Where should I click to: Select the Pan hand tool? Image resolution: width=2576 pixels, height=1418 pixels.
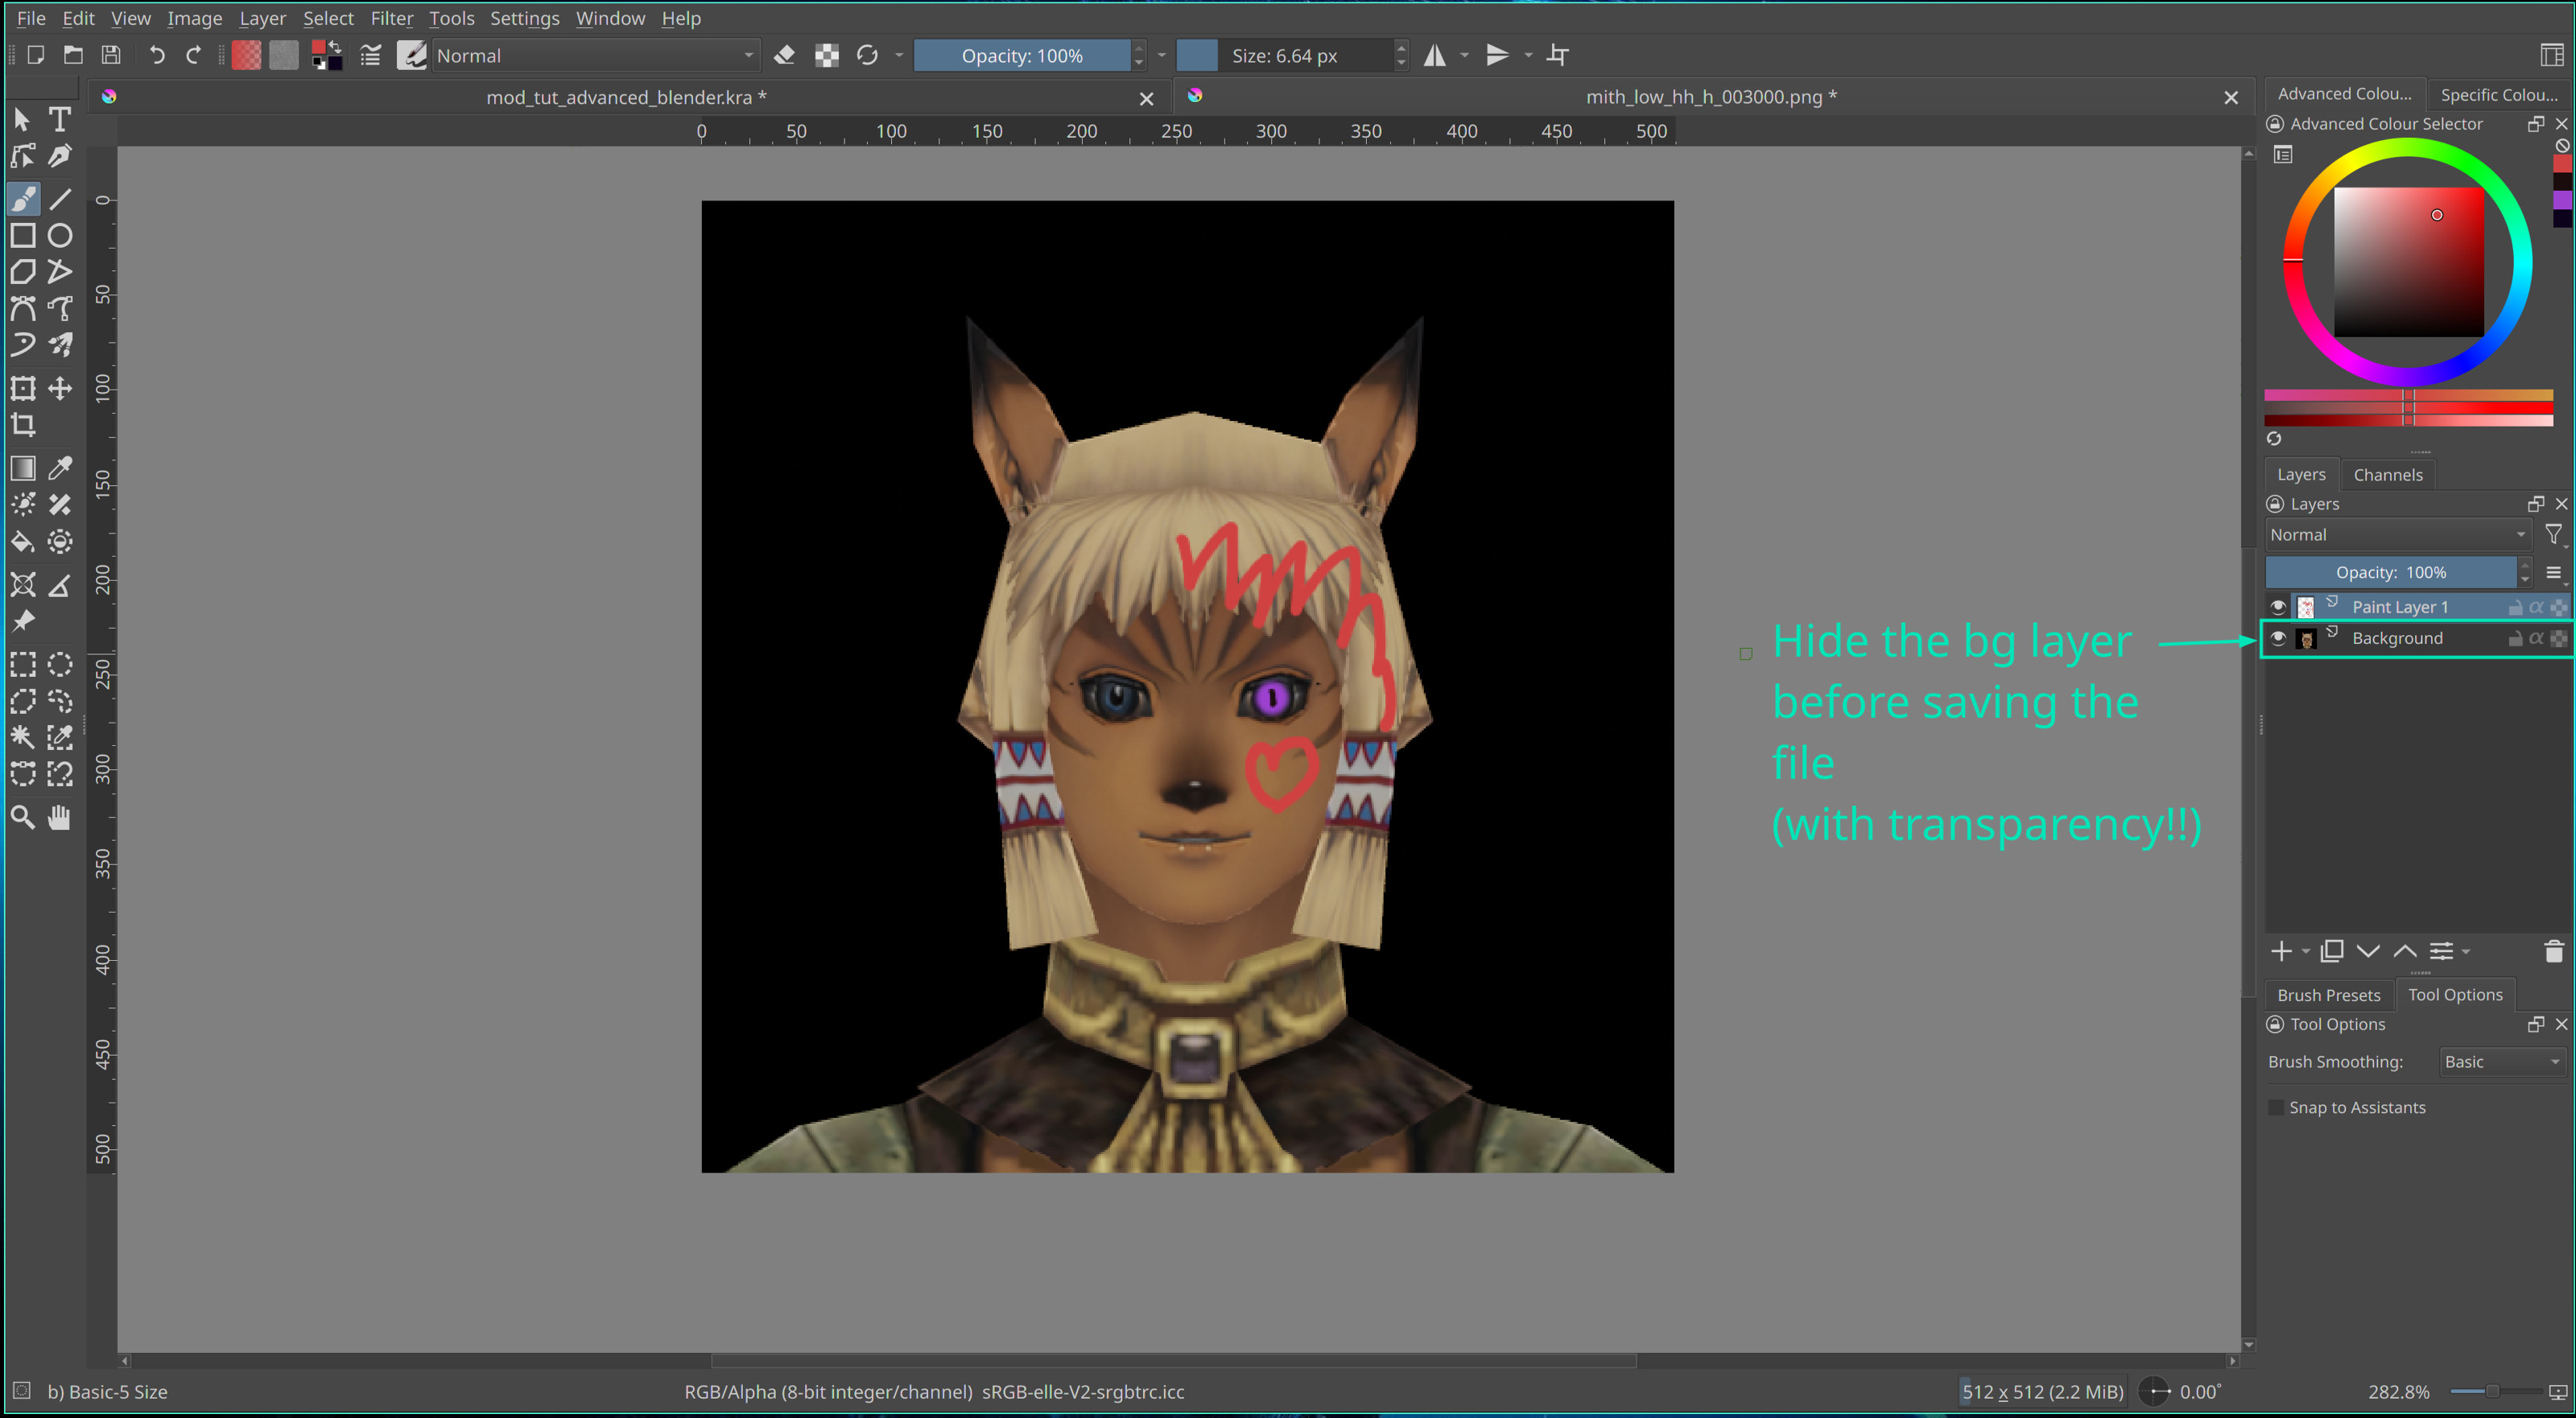(x=60, y=817)
